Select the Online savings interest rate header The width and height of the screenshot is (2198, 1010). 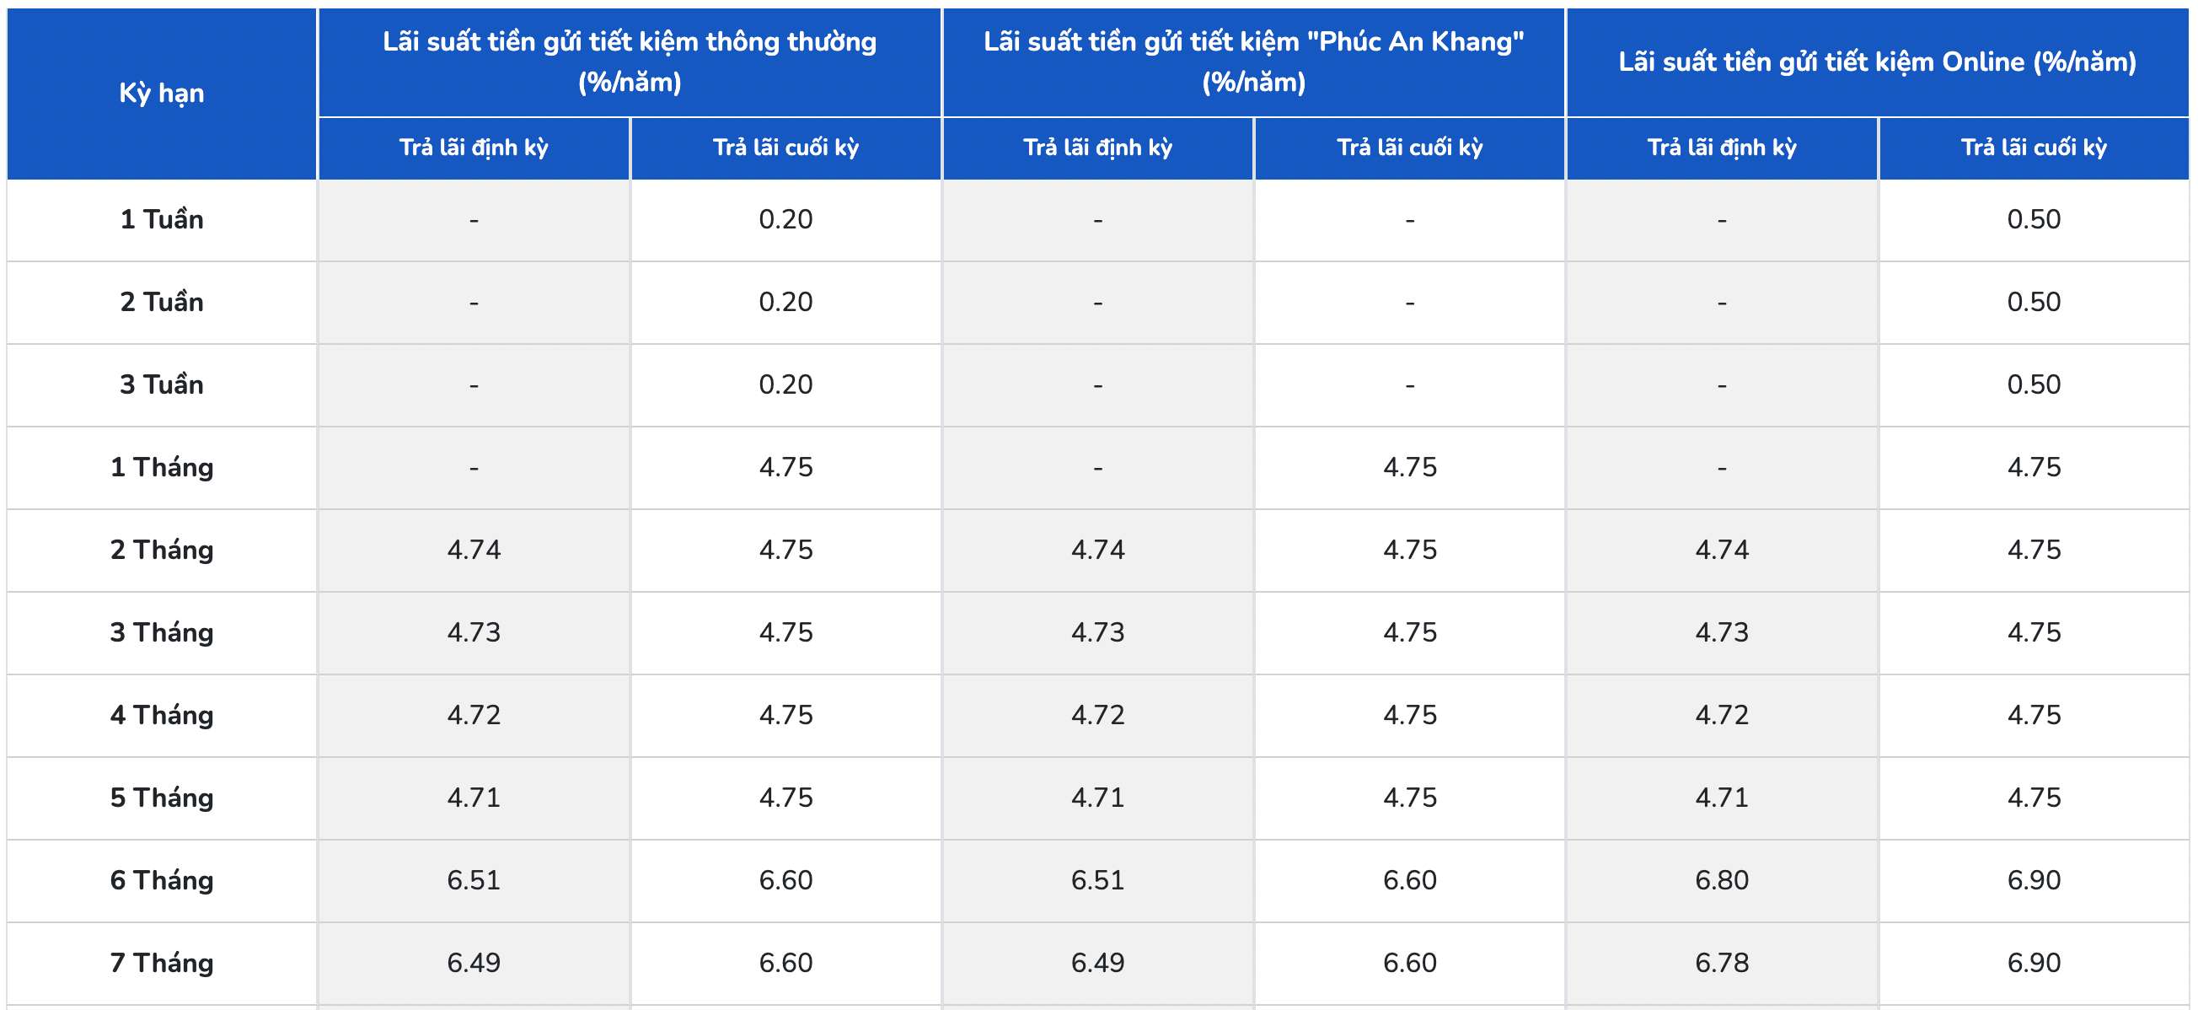(1876, 62)
